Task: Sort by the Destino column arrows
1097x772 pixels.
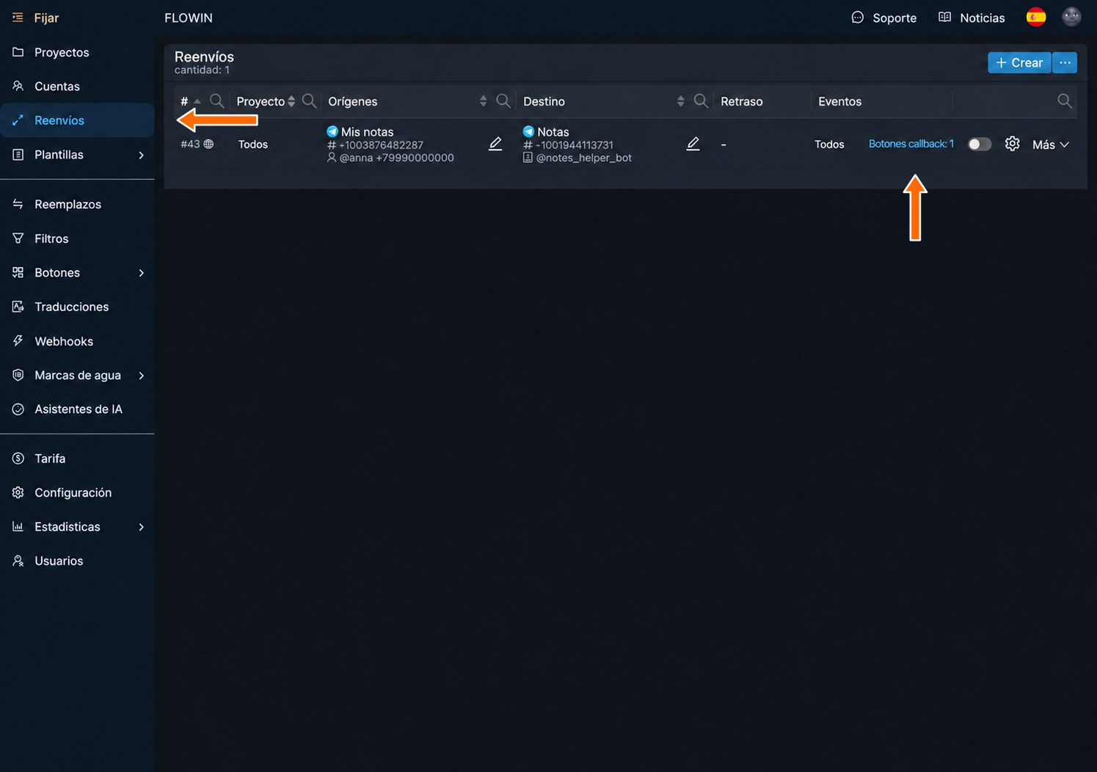Action: point(680,101)
